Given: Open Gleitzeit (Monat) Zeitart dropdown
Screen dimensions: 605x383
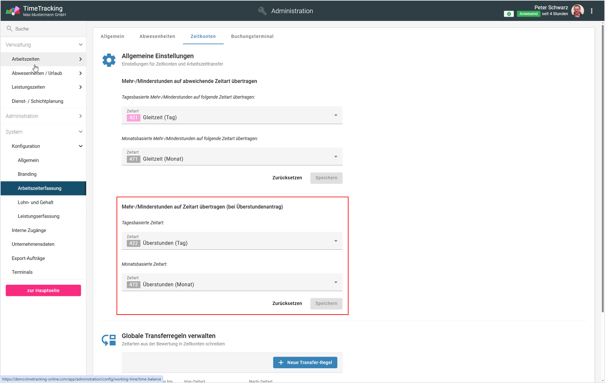Looking at the screenshot, I should click(x=232, y=157).
